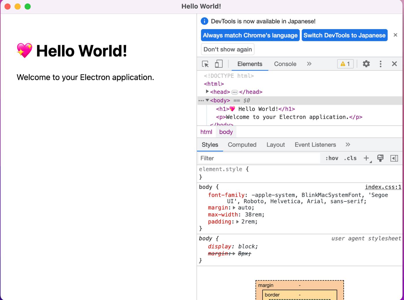Image resolution: width=404 pixels, height=300 pixels.
Task: Expand the margin auto shorthand property
Action: point(234,208)
